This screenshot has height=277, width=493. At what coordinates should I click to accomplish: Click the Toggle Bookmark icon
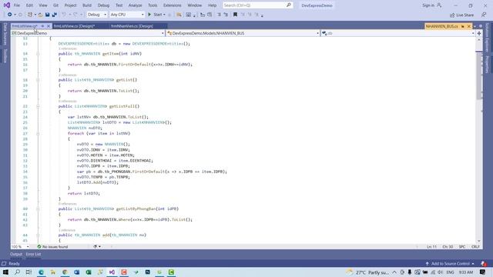pyautogui.click(x=235, y=15)
